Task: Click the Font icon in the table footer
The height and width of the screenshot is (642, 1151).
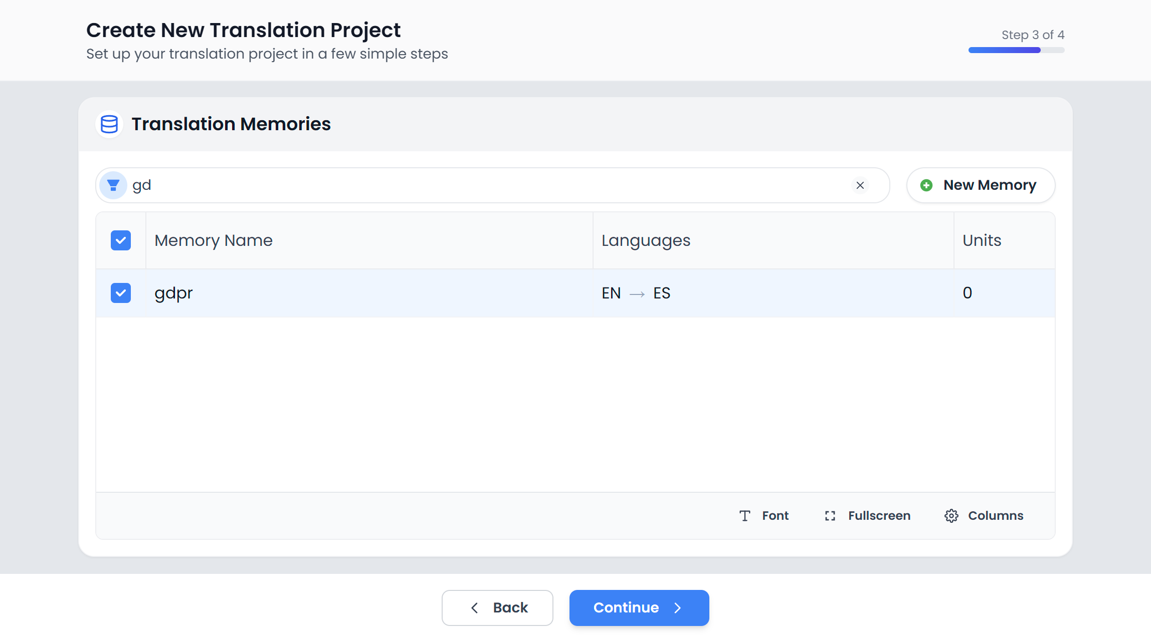Action: pyautogui.click(x=745, y=515)
